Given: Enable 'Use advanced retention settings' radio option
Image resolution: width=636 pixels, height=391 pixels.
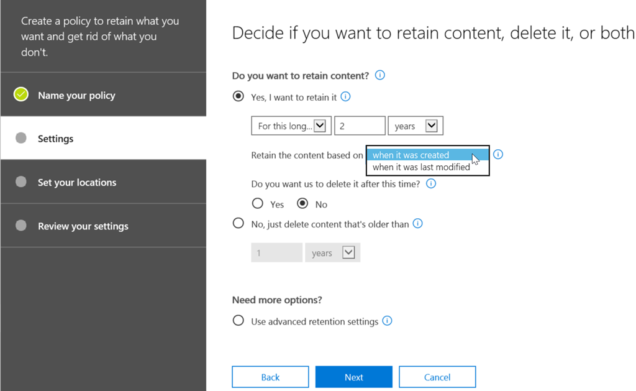Looking at the screenshot, I should pos(238,321).
